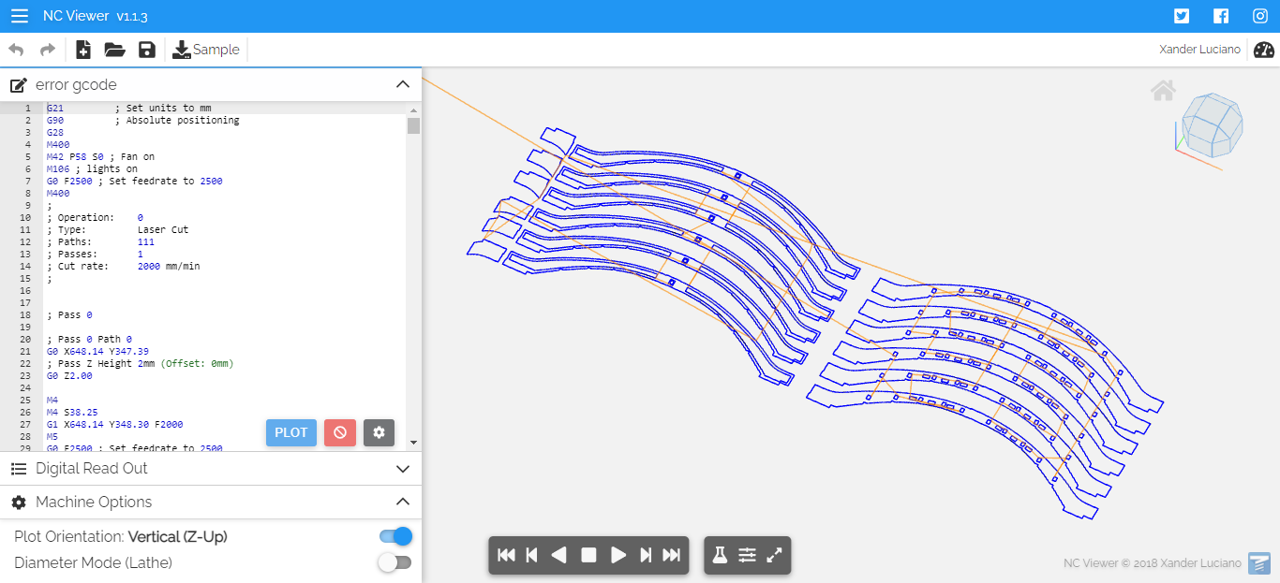The height and width of the screenshot is (583, 1280).
Task: Toggle Plot Orientation Vertical Z-Up switch
Action: [395, 536]
